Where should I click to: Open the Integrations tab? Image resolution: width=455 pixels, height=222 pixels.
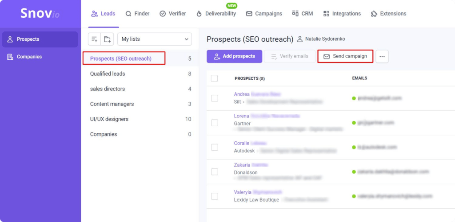pyautogui.click(x=342, y=14)
